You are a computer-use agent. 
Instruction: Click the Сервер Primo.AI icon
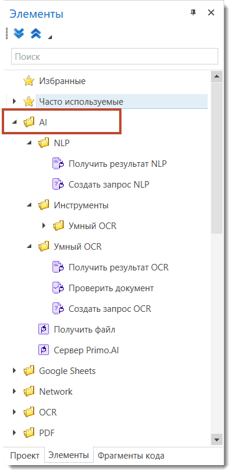tap(44, 350)
